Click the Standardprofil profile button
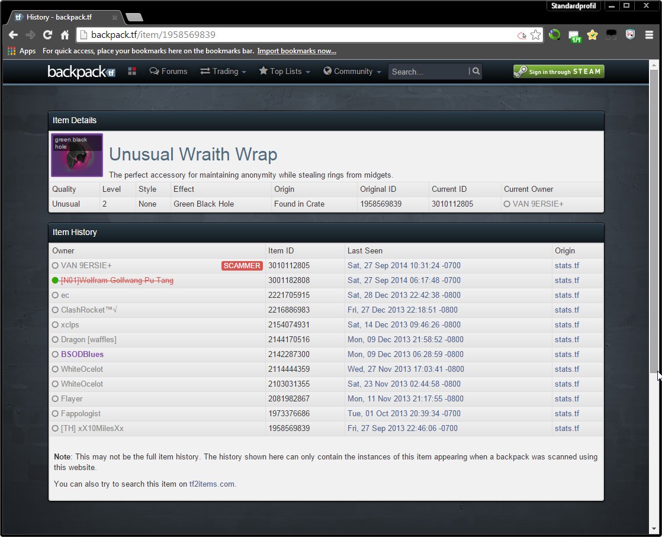The width and height of the screenshot is (662, 537). [x=573, y=6]
